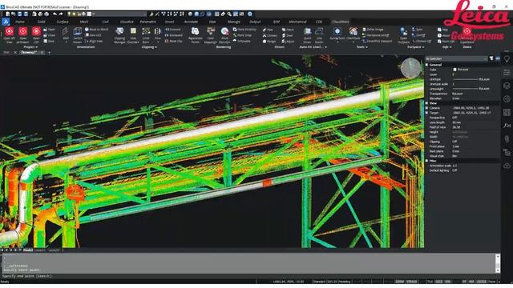Click the Open LGS red icon
The height and width of the screenshot is (288, 513).
coord(36,31)
